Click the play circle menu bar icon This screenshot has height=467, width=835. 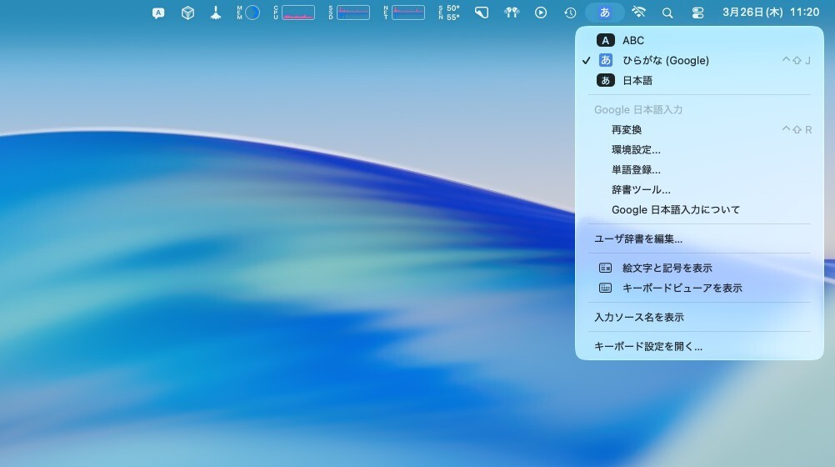point(541,13)
